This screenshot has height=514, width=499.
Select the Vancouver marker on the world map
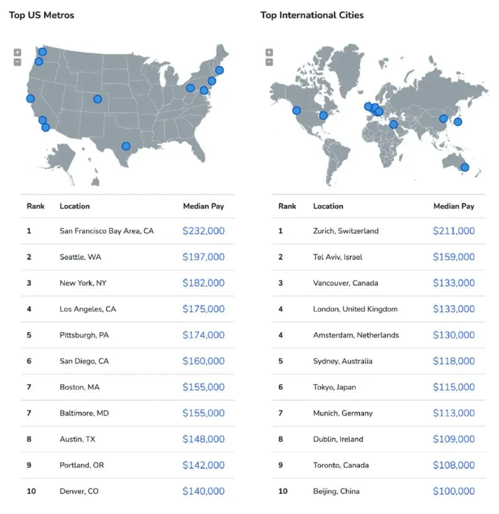296,110
